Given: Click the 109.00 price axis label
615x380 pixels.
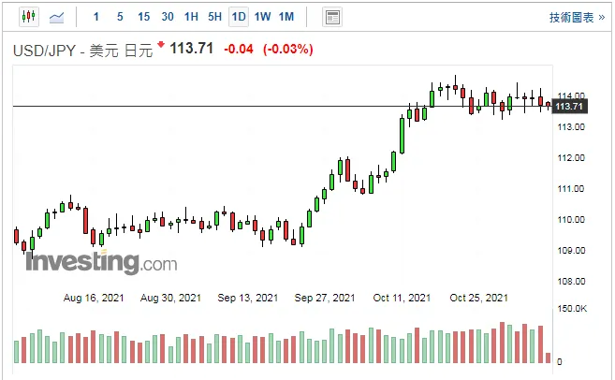Looking at the screenshot, I should (x=571, y=251).
